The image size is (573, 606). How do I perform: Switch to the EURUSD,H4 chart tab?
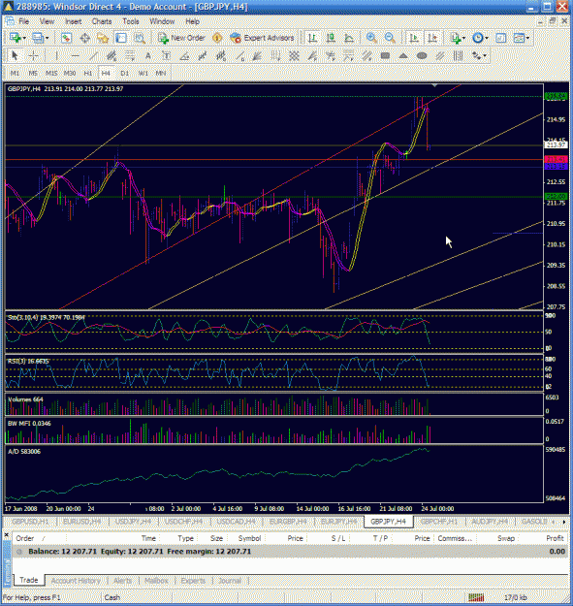click(81, 522)
